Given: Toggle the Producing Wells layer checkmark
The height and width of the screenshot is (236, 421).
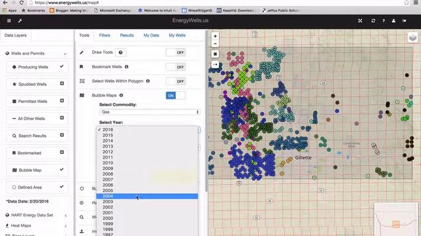Looking at the screenshot, I should point(62,66).
